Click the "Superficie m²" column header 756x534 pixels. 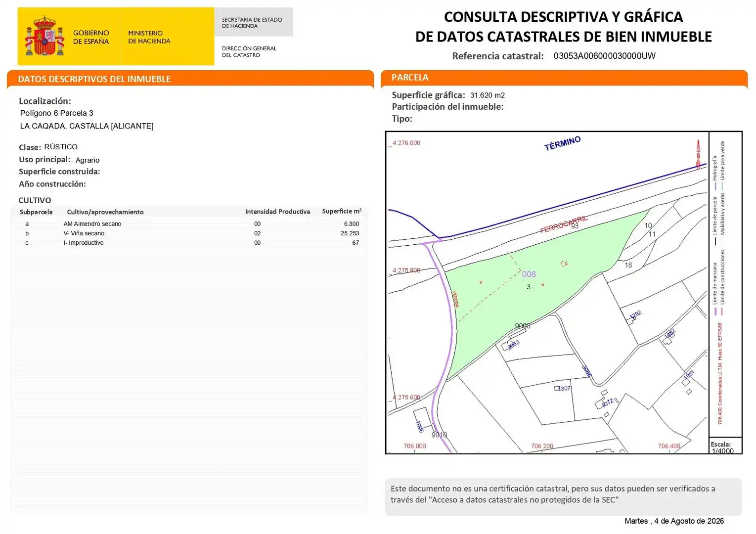pyautogui.click(x=342, y=211)
